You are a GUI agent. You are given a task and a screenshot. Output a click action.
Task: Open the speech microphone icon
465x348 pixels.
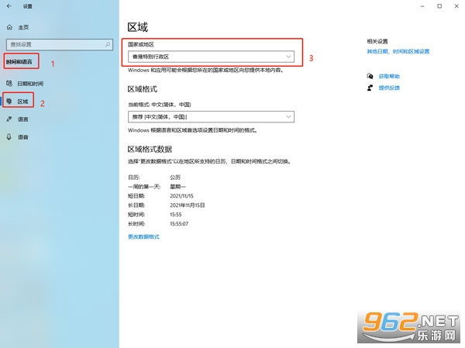[9, 136]
